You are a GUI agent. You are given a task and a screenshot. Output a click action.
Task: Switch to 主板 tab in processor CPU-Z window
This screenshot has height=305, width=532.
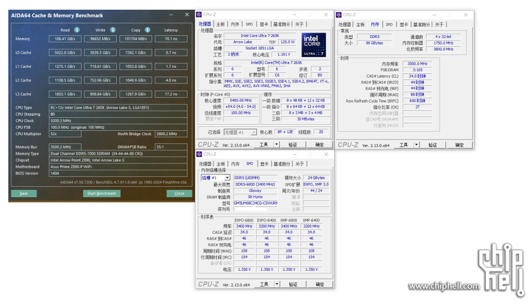tap(221, 24)
